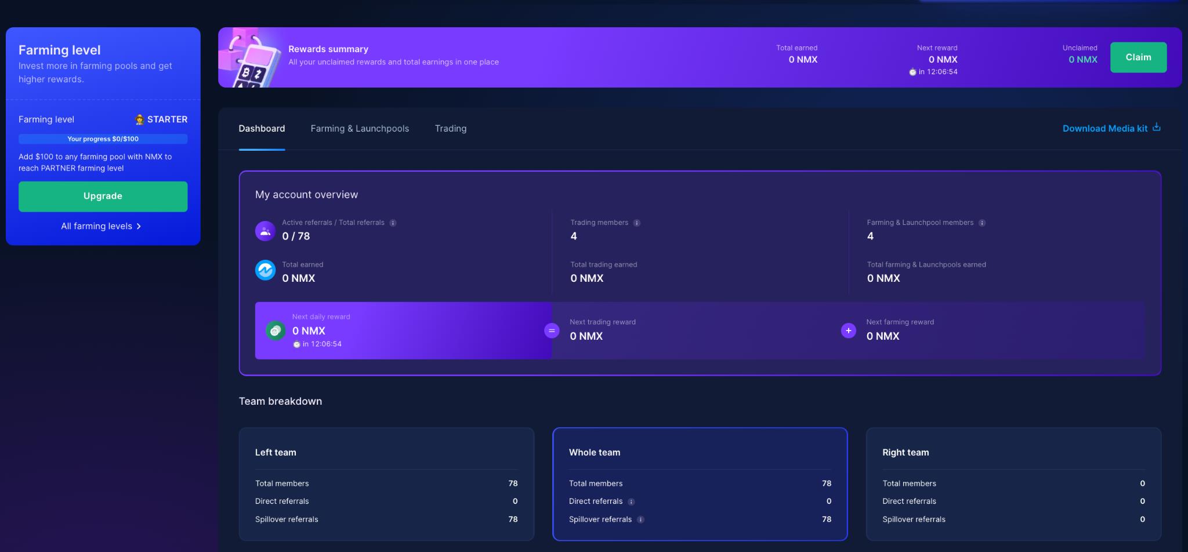Click the 0 / 78 referrals value
Viewport: 1188px width, 552px height.
click(x=296, y=236)
